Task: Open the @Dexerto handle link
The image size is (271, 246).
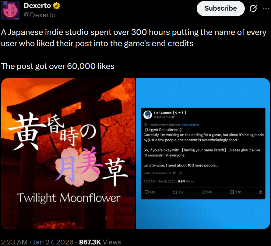Action: (x=40, y=15)
